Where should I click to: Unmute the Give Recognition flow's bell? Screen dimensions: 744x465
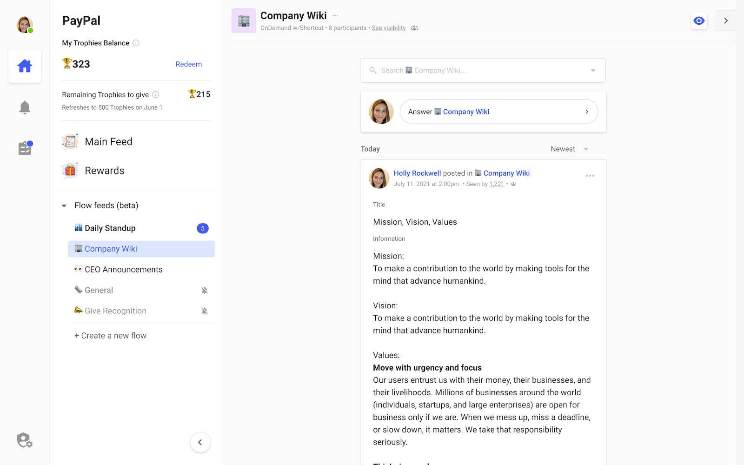click(205, 311)
